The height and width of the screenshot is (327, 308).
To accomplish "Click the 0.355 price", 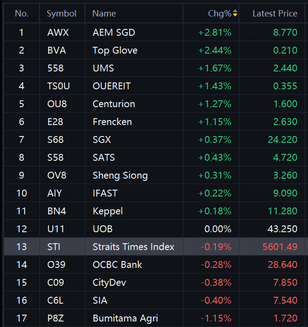I will 285,86.
